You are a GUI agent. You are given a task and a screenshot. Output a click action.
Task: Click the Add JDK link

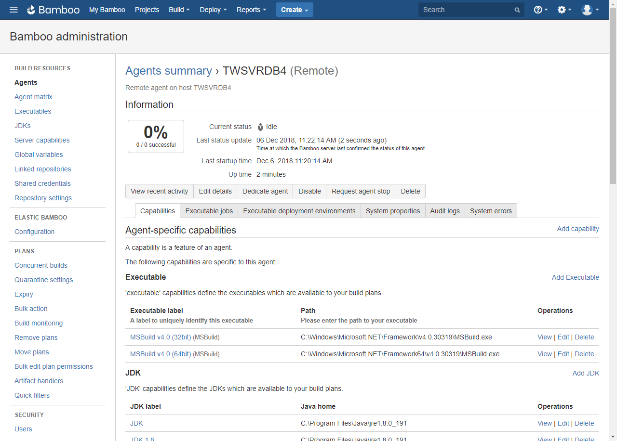[586, 373]
